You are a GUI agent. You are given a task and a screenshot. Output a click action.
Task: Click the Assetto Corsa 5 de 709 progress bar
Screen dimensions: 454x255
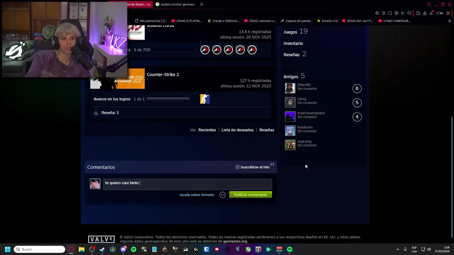(x=174, y=50)
